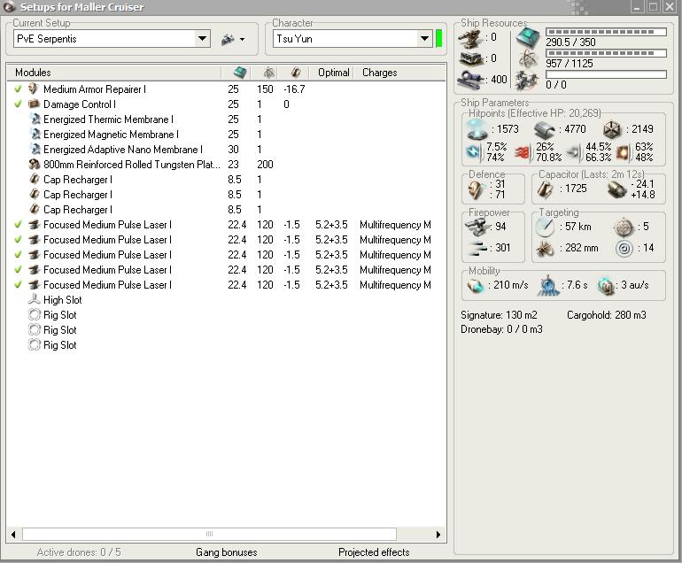Screen dimensions: 682x563
Task: Toggle Medium Armor Repairer I active checkmark
Action: [x=18, y=89]
